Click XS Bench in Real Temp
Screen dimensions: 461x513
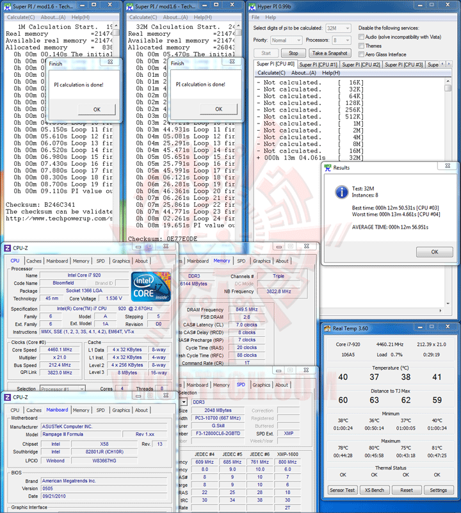[375, 490]
